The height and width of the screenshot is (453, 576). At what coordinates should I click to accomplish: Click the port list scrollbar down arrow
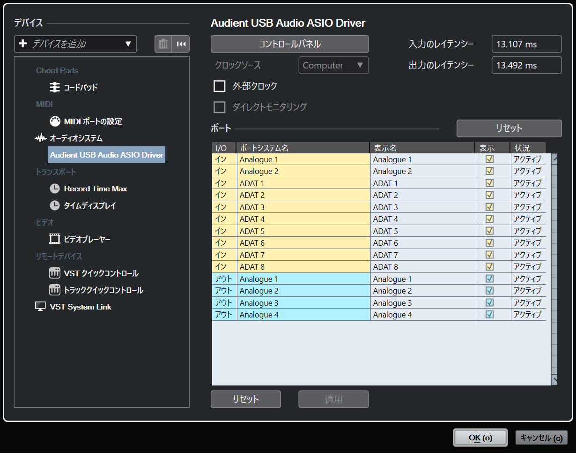coord(554,379)
